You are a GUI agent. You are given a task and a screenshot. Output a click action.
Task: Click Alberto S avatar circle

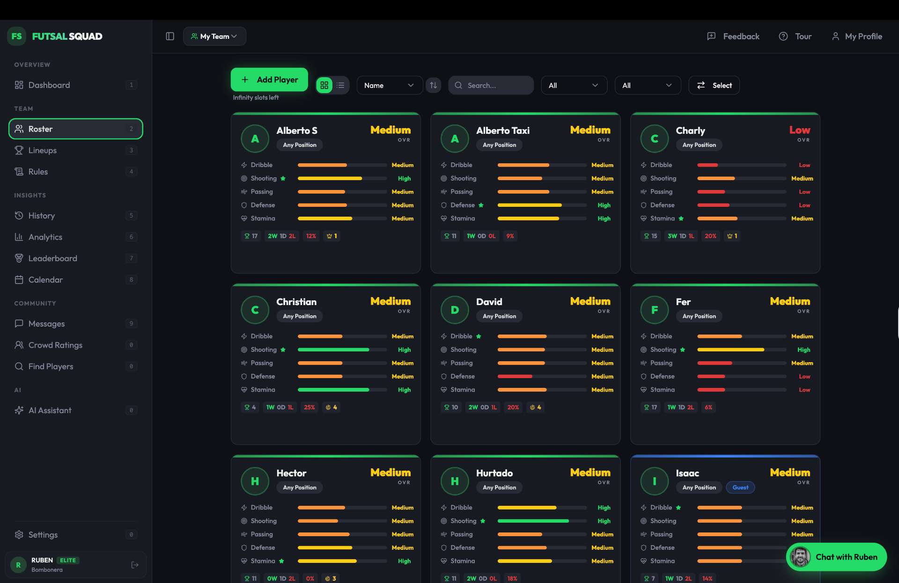pyautogui.click(x=255, y=138)
